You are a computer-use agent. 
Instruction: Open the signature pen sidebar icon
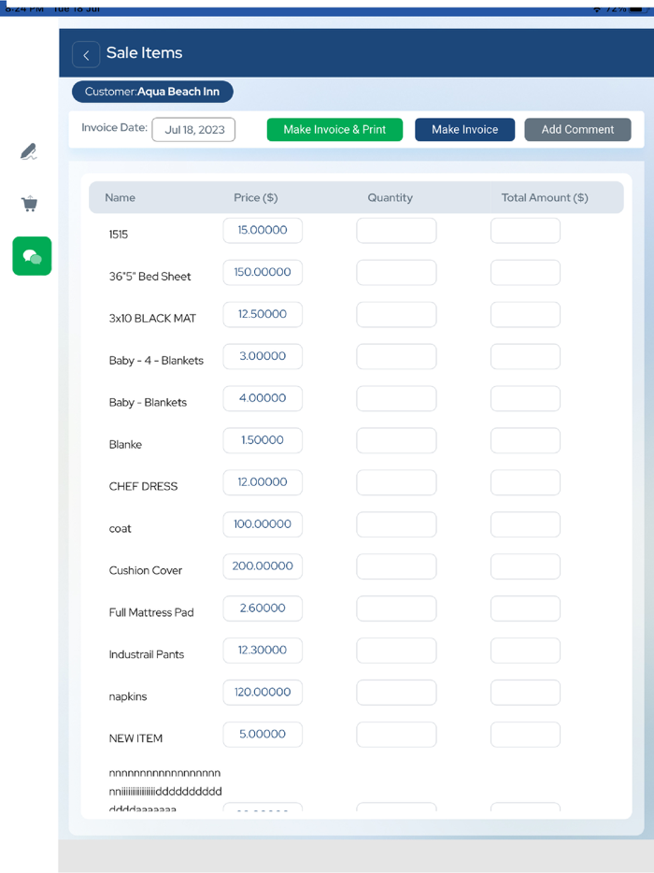[28, 152]
